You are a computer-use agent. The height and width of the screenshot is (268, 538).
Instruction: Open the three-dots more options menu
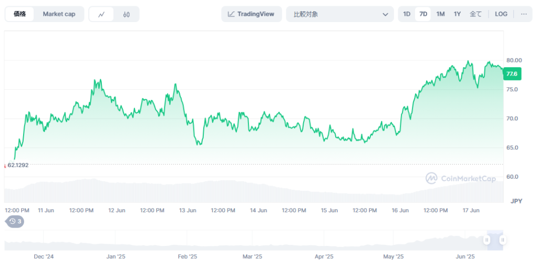click(x=523, y=14)
